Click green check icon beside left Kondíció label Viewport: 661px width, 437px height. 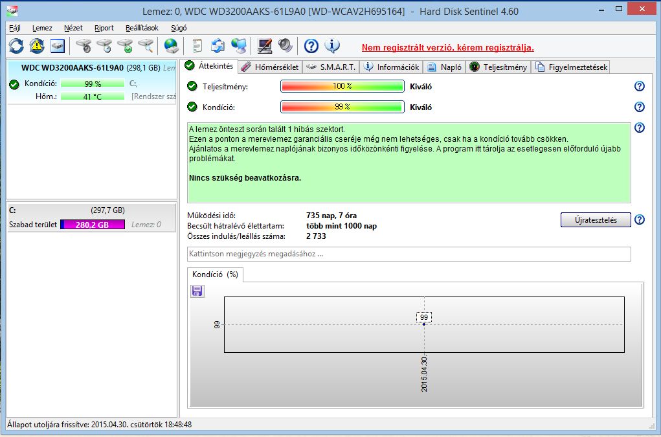click(x=14, y=84)
